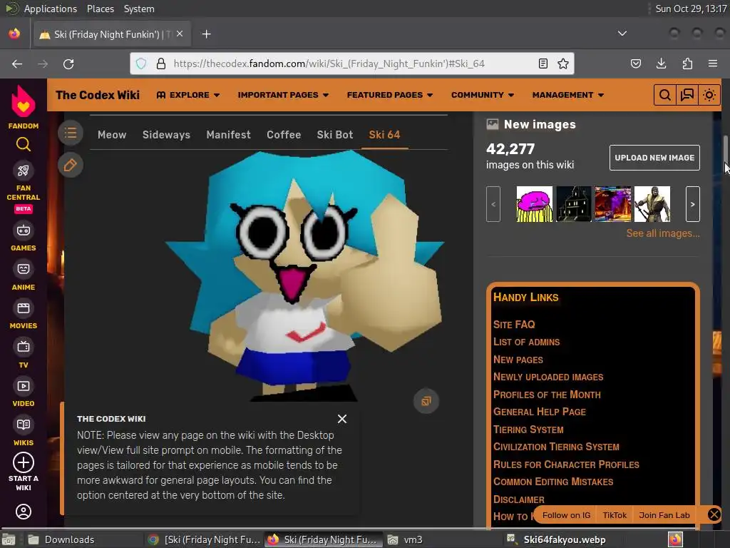Image resolution: width=730 pixels, height=548 pixels.
Task: Open the wiki discussions icon
Action: (x=687, y=95)
